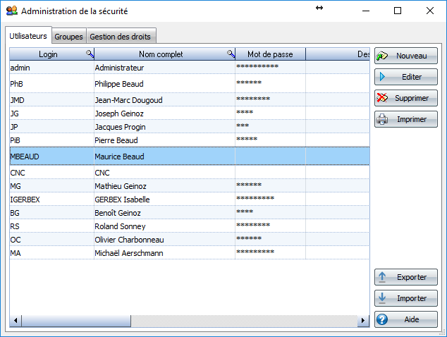Click the Exporter up-arrow button
The height and width of the screenshot is (337, 447).
(405, 277)
